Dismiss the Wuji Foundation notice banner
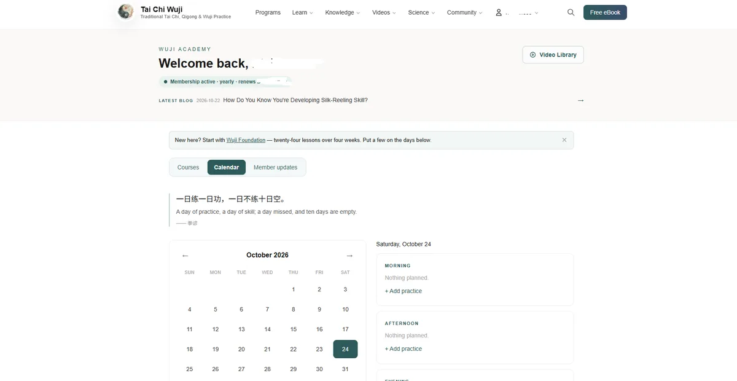The width and height of the screenshot is (737, 381). (564, 140)
